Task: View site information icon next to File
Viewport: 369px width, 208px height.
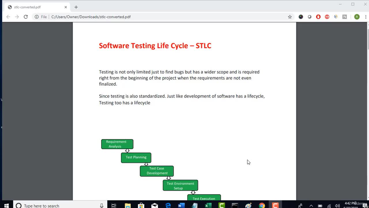Action: point(37,17)
